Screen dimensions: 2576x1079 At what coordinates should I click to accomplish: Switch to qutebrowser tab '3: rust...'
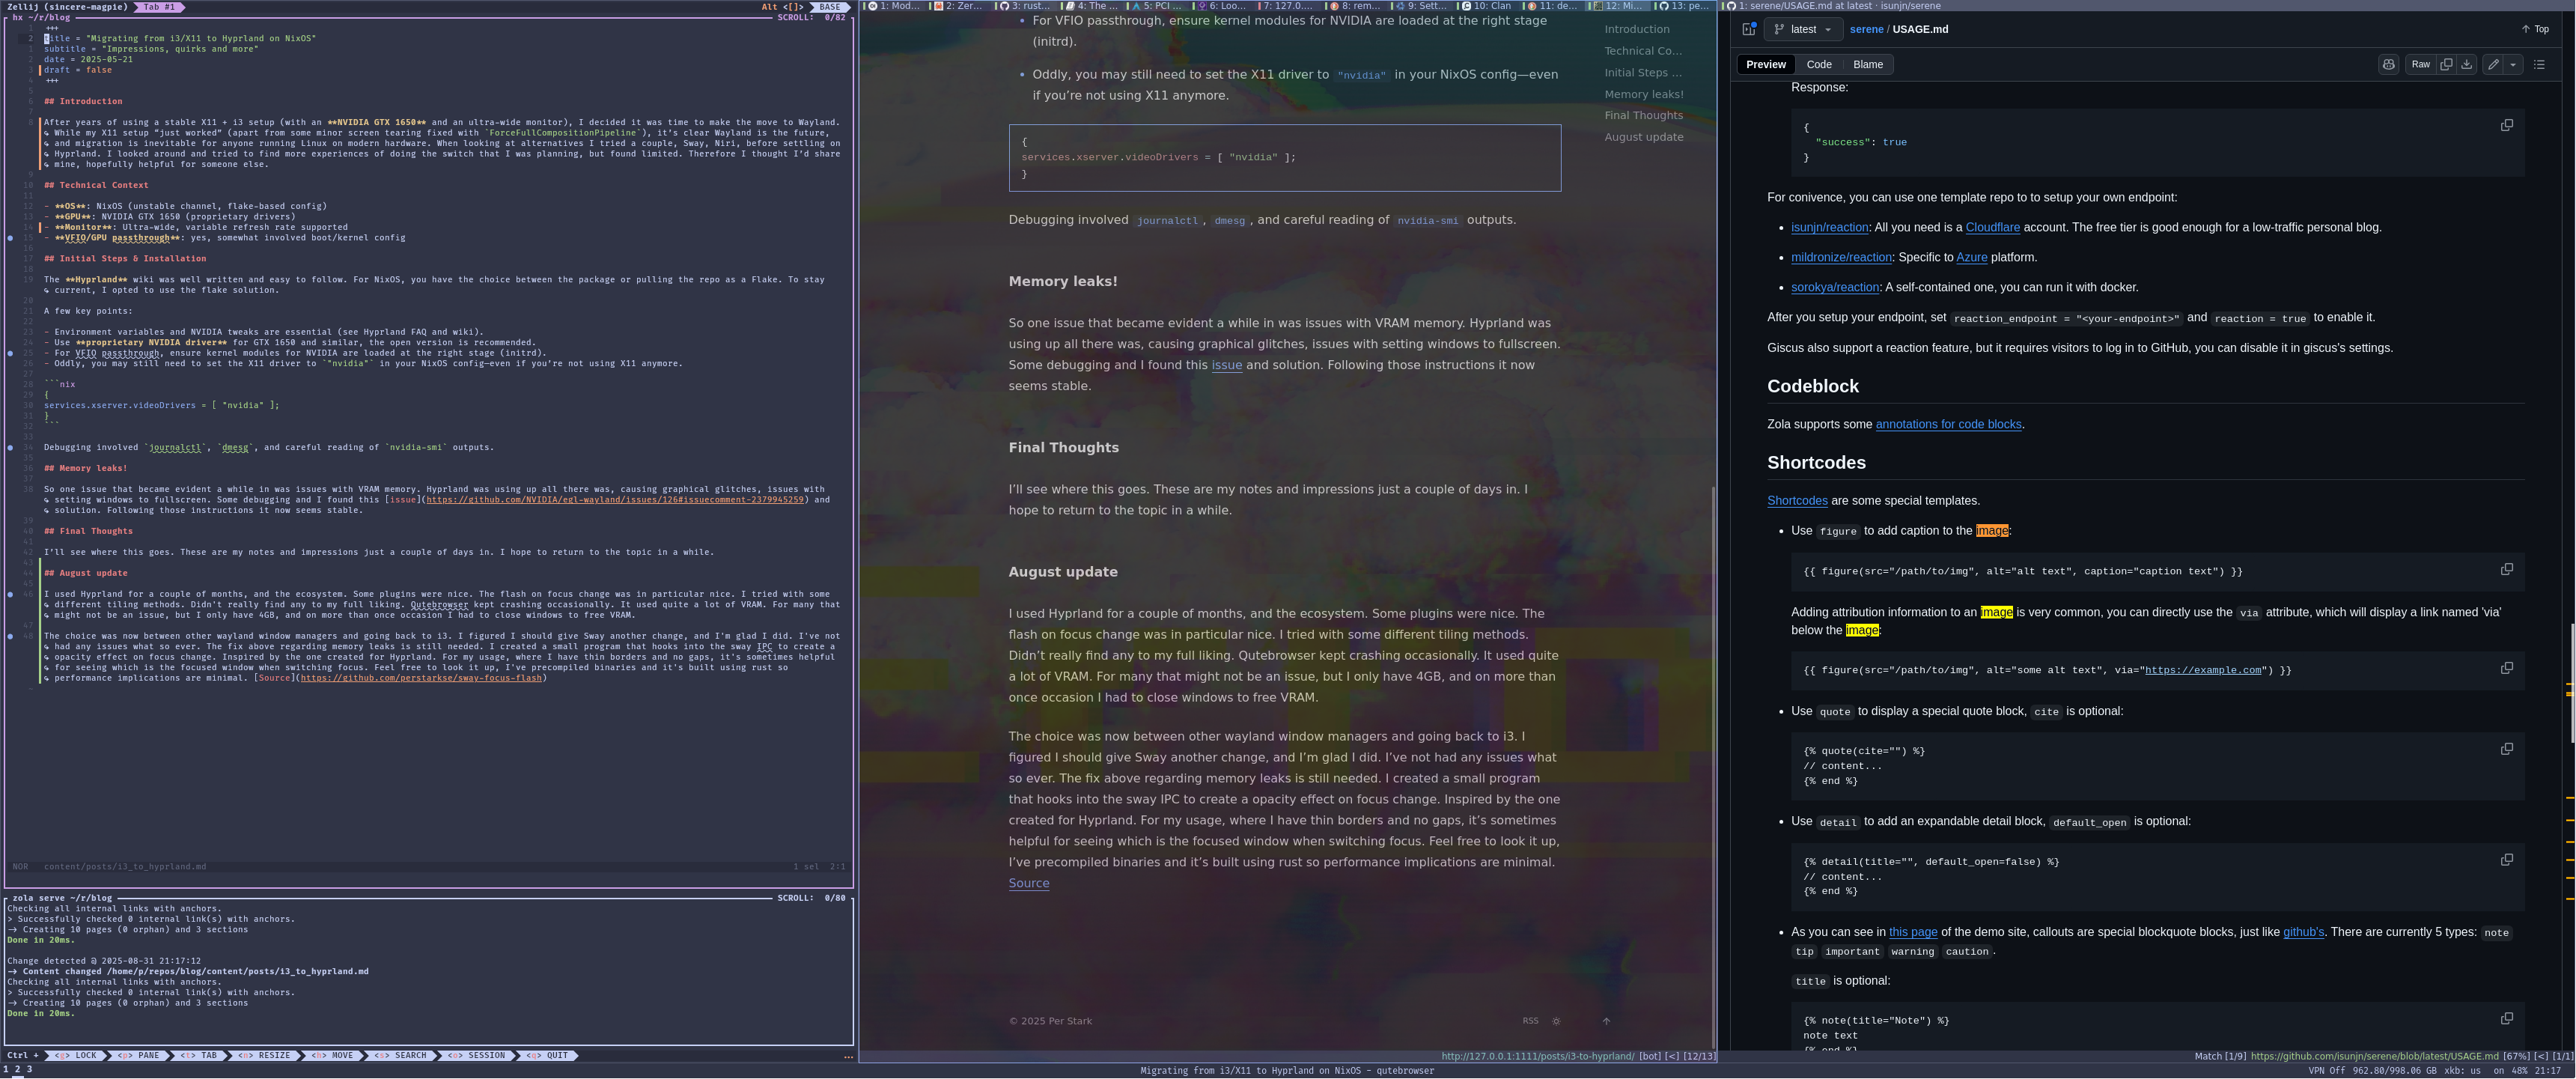(1025, 6)
